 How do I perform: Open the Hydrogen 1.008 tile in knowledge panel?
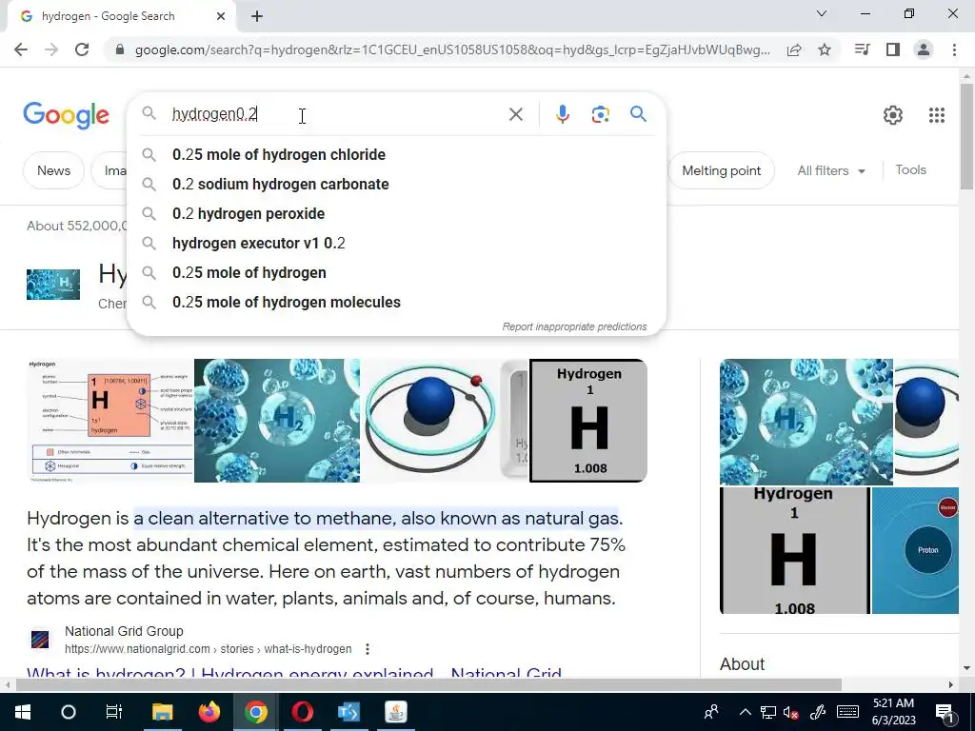click(795, 551)
